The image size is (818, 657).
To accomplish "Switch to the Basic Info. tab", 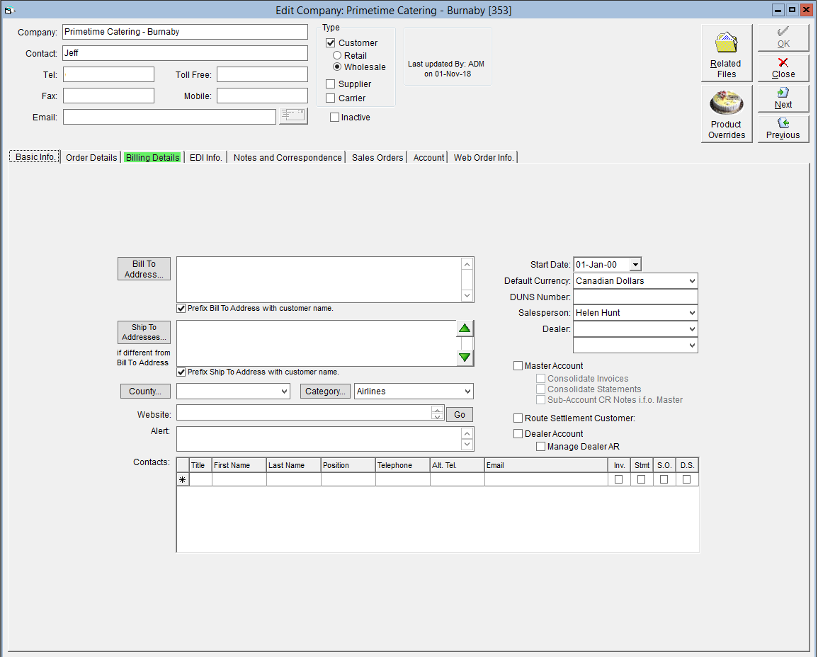I will [35, 156].
